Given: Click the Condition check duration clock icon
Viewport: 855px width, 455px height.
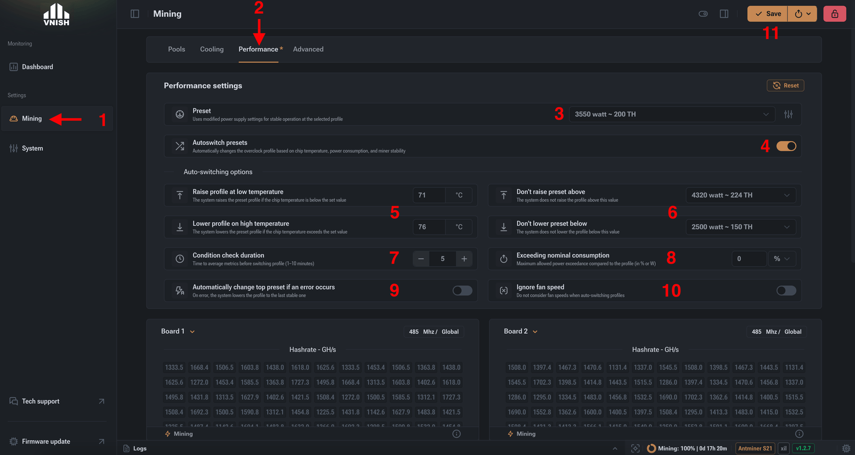Looking at the screenshot, I should coord(180,258).
